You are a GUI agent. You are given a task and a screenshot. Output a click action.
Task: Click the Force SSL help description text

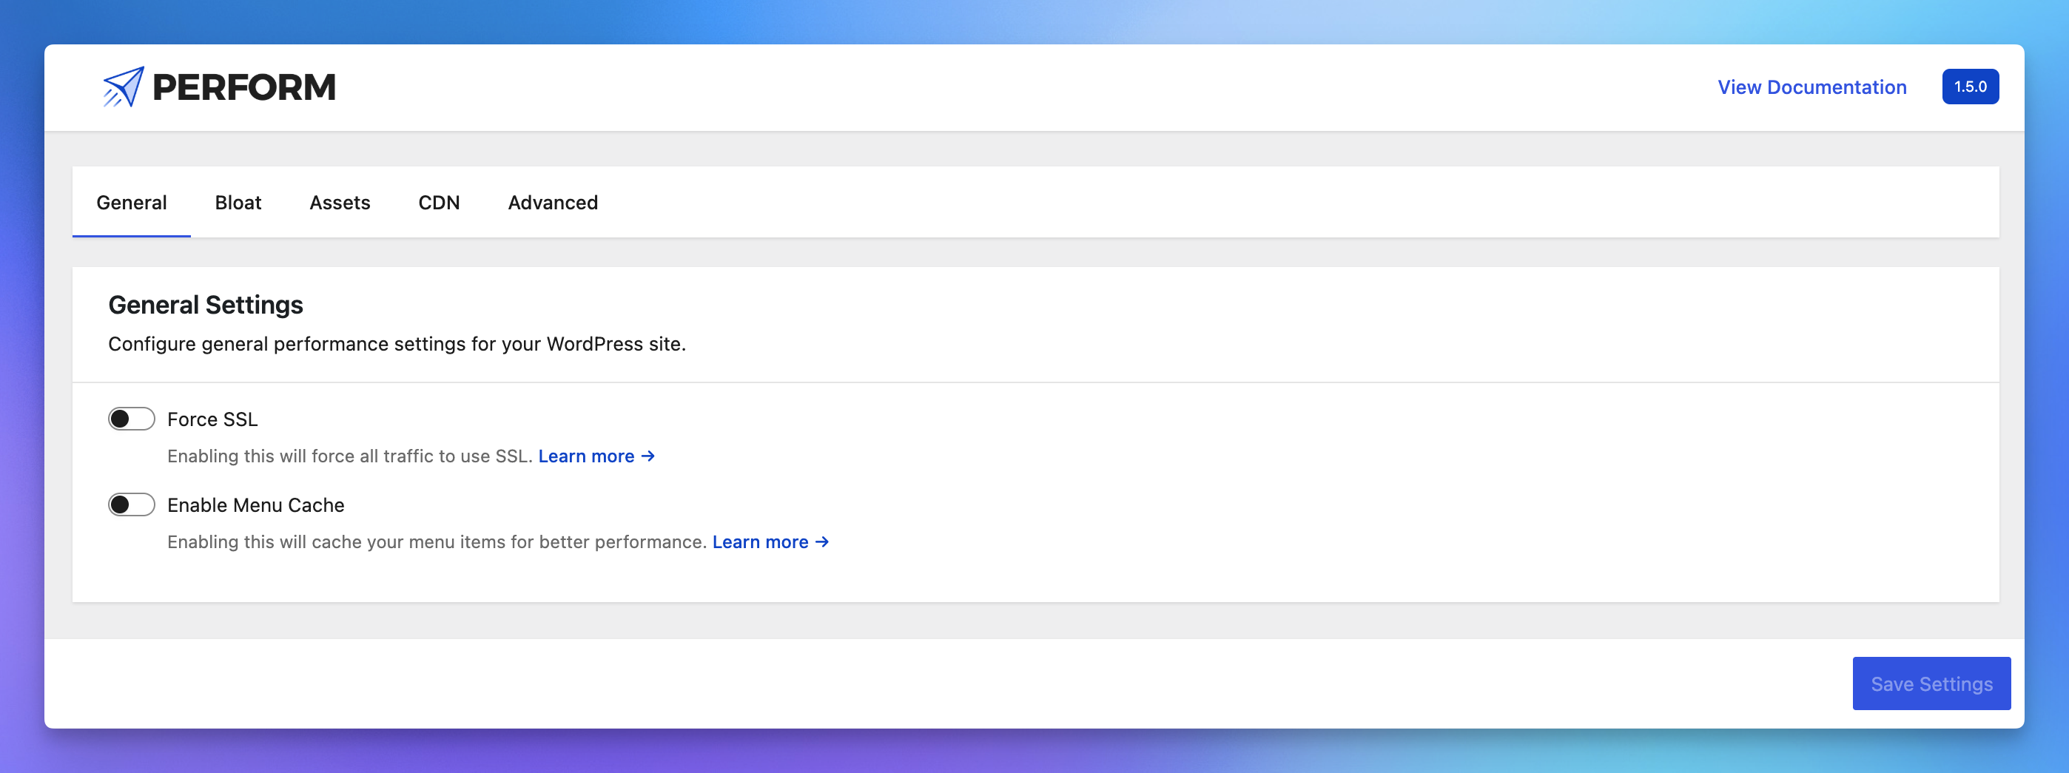pos(349,456)
